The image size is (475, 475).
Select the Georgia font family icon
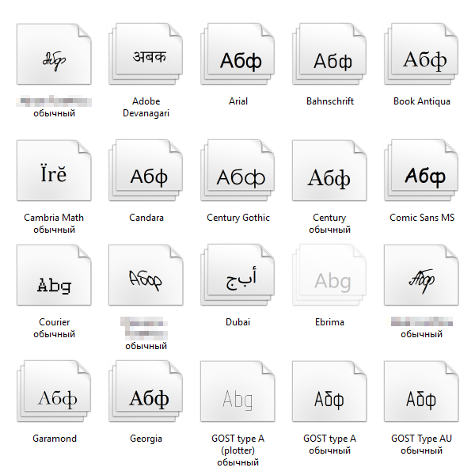click(x=146, y=391)
